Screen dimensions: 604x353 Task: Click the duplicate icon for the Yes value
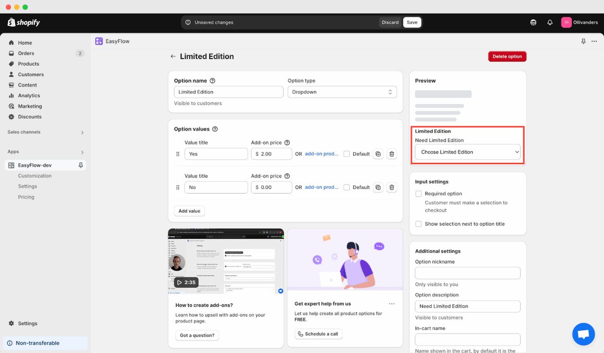[378, 154]
